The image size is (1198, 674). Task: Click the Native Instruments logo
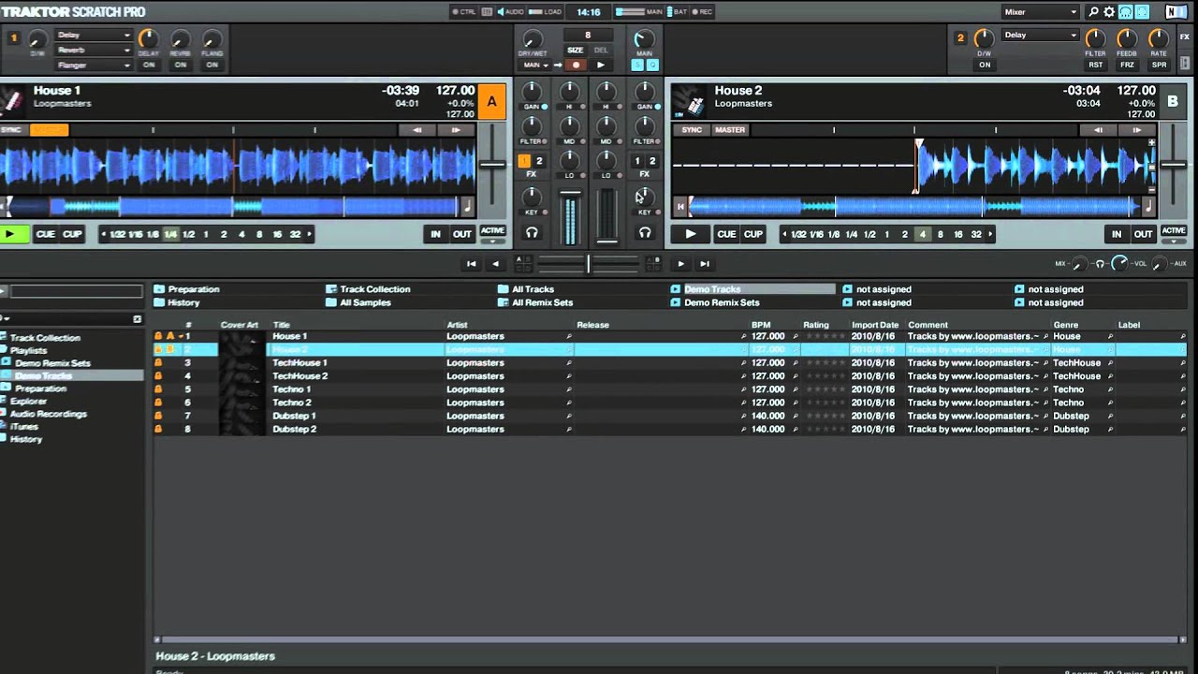coord(1176,12)
